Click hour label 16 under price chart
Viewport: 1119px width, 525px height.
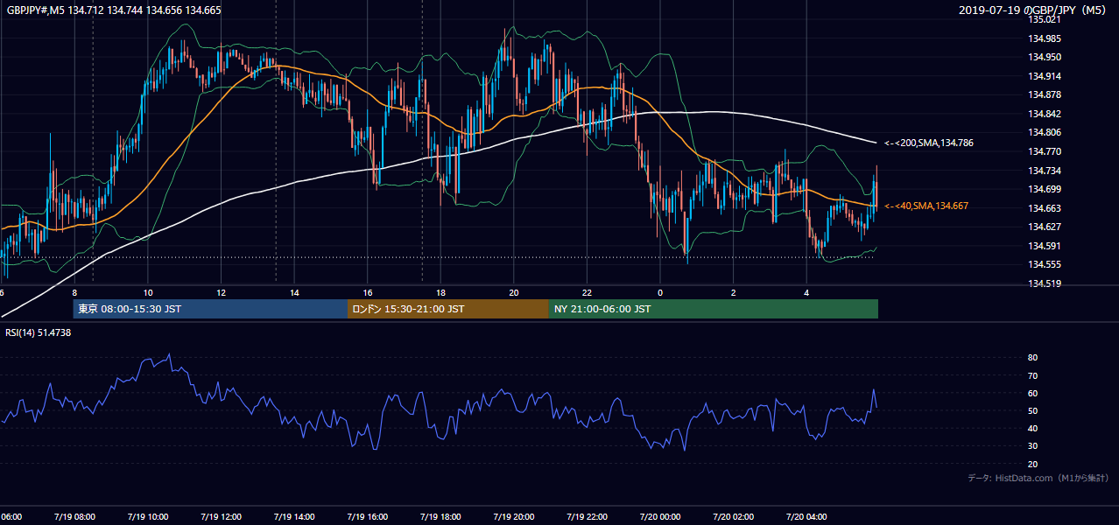(368, 292)
